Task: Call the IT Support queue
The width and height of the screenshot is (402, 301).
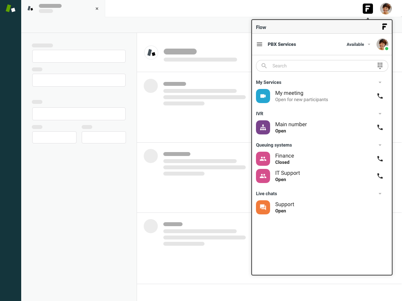Action: point(380,176)
